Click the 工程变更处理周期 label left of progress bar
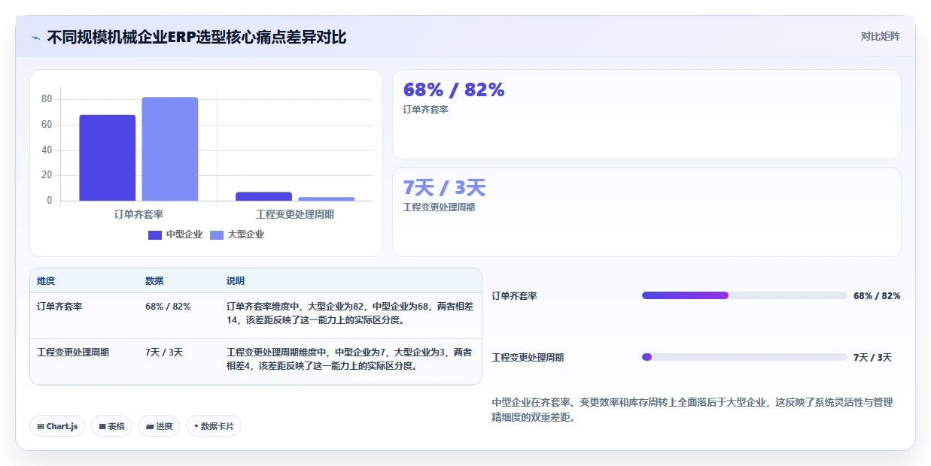 point(528,358)
